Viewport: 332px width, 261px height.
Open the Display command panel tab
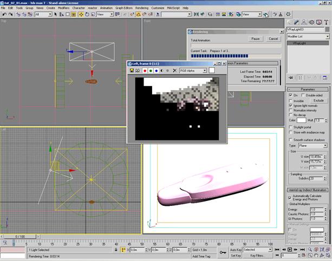coord(319,22)
